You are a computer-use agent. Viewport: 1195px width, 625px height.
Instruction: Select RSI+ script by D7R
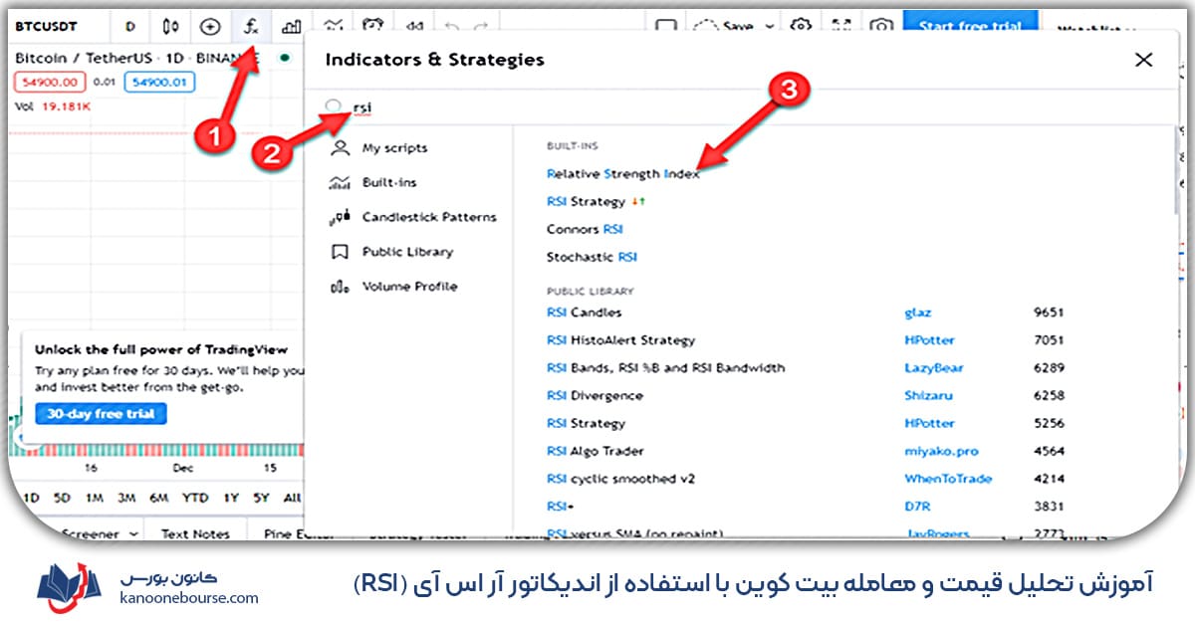click(x=559, y=507)
